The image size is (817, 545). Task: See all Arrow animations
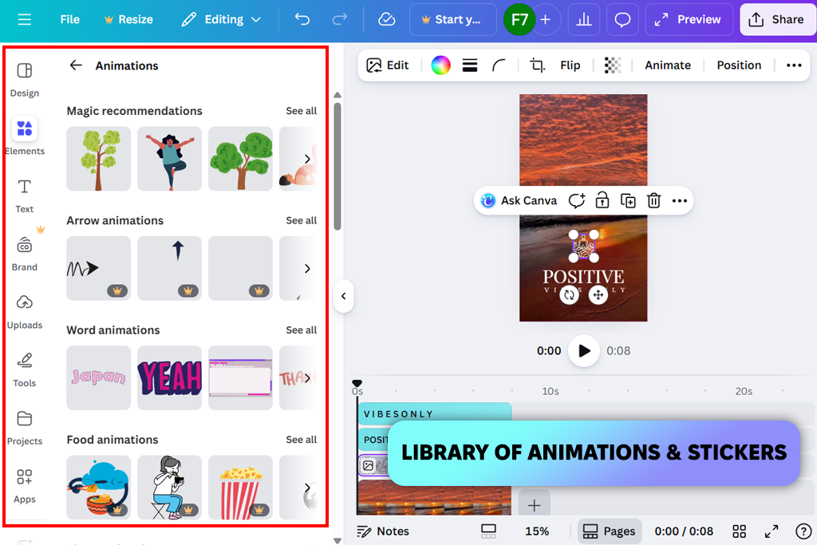pyautogui.click(x=301, y=220)
